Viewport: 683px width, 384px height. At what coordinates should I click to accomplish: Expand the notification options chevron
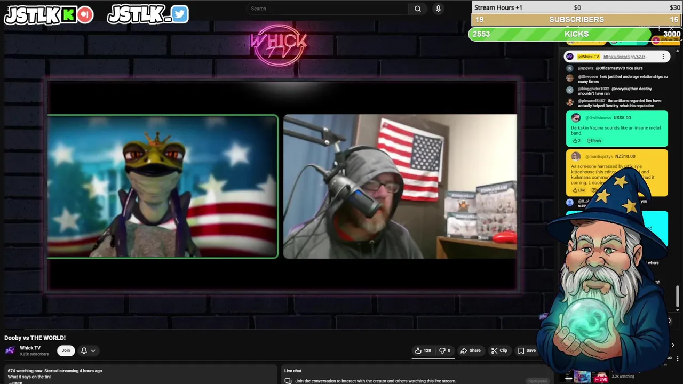click(93, 350)
